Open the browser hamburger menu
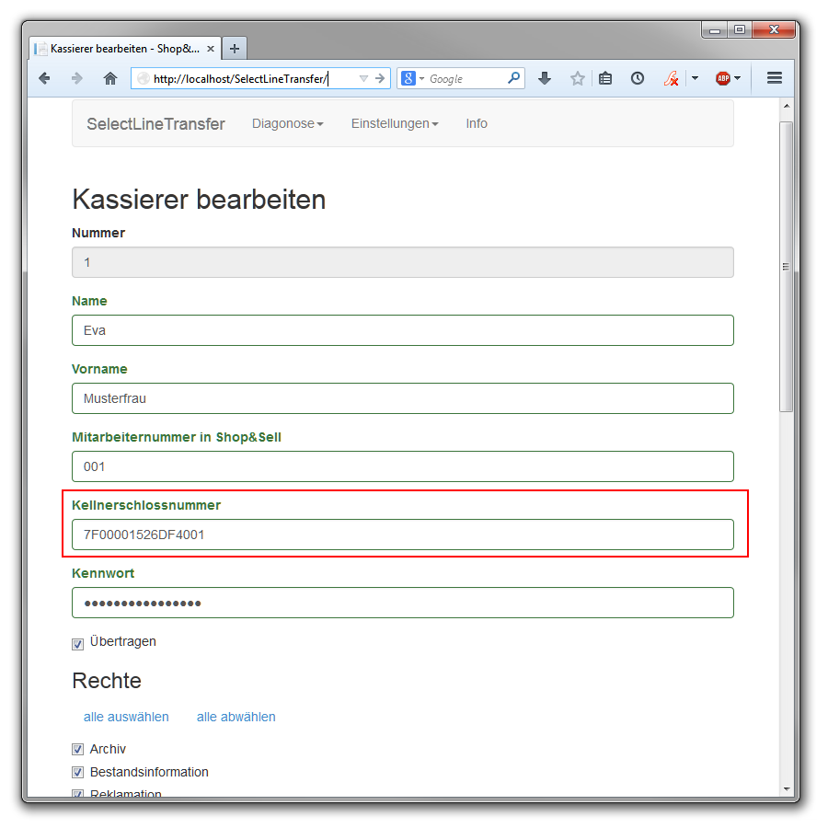 pos(774,78)
